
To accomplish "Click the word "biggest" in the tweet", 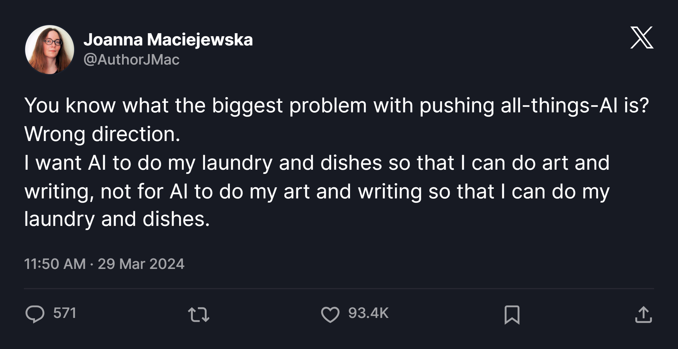I will [x=247, y=105].
